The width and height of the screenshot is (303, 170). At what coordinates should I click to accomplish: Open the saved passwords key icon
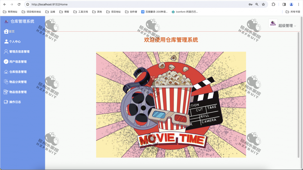pos(250,4)
